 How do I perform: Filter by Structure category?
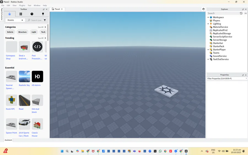[23, 32]
